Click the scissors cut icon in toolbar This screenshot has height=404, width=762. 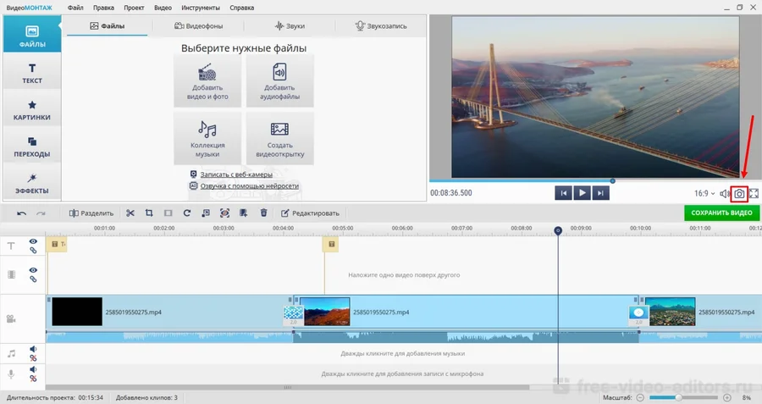point(130,213)
